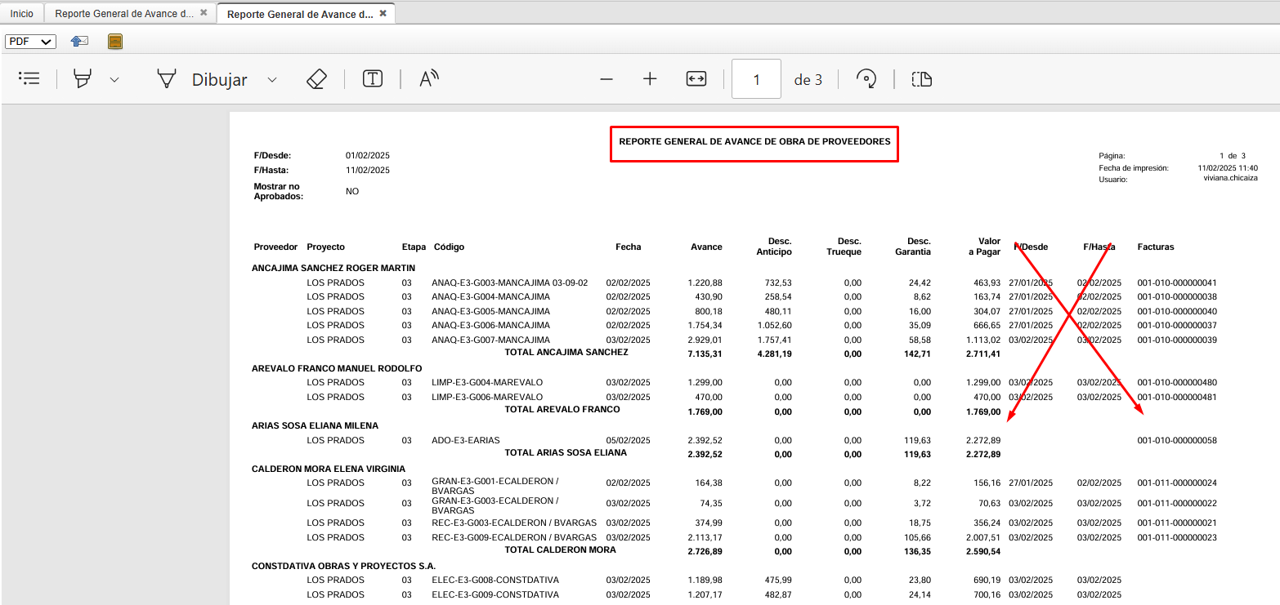Zoom in with the plus button

(x=650, y=79)
